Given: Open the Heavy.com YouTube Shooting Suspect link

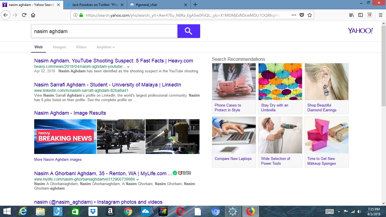Looking at the screenshot, I should tap(114, 61).
